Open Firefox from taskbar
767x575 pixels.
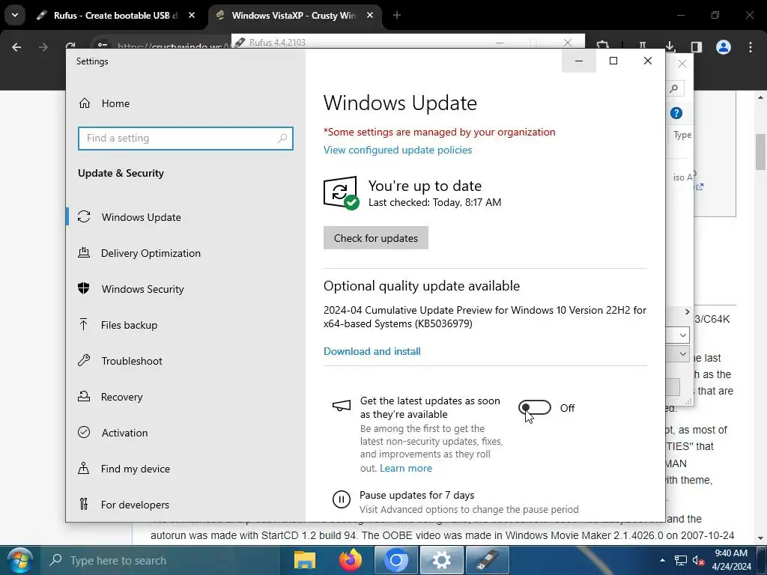coord(351,560)
